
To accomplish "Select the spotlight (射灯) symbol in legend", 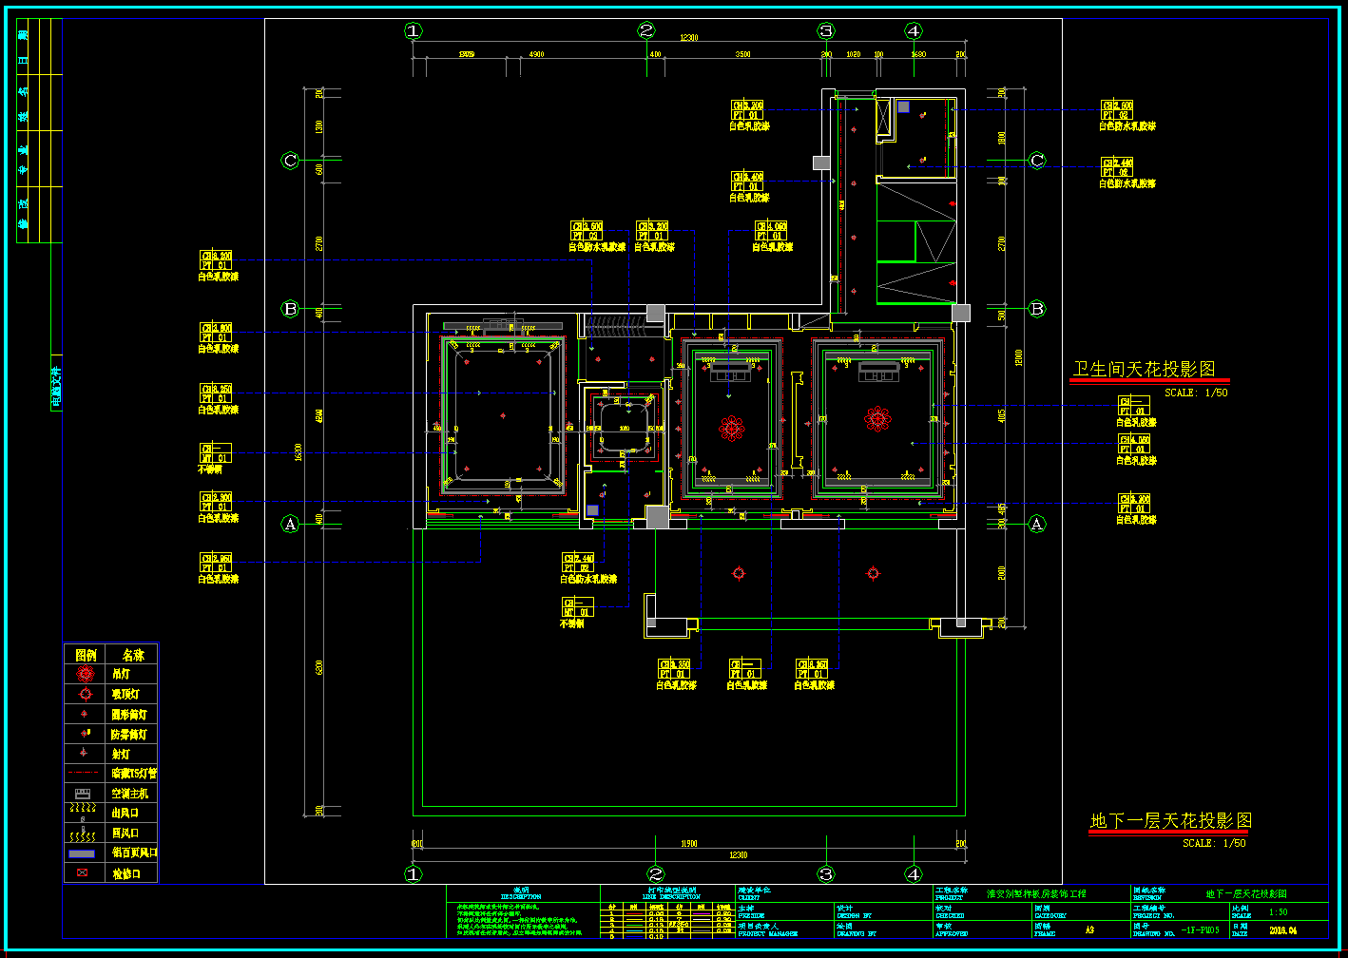I will pyautogui.click(x=85, y=753).
